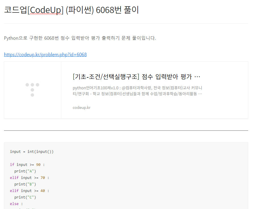
Task: Click the code line input = int(input())
Action: click(x=32, y=152)
